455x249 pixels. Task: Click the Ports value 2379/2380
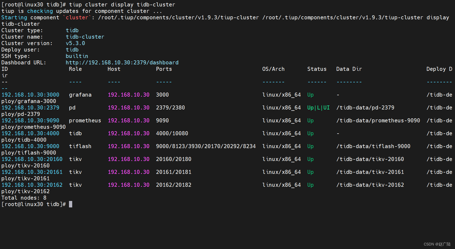point(170,108)
